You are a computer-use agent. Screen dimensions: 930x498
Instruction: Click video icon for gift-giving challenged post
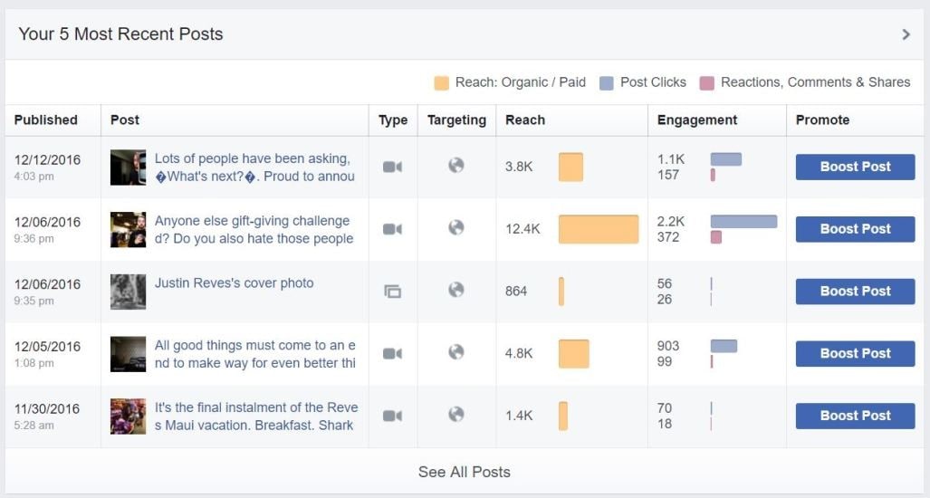392,229
